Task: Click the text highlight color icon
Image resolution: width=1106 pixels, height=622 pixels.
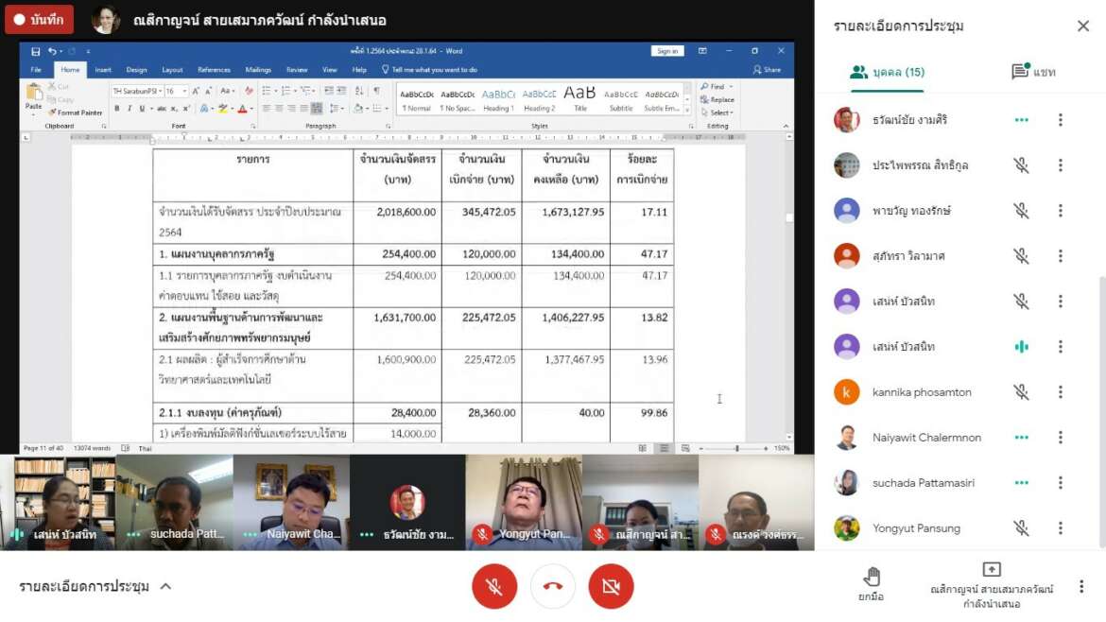Action: coord(223,109)
